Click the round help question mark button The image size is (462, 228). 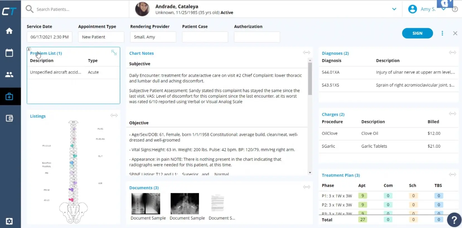[x=454, y=220]
